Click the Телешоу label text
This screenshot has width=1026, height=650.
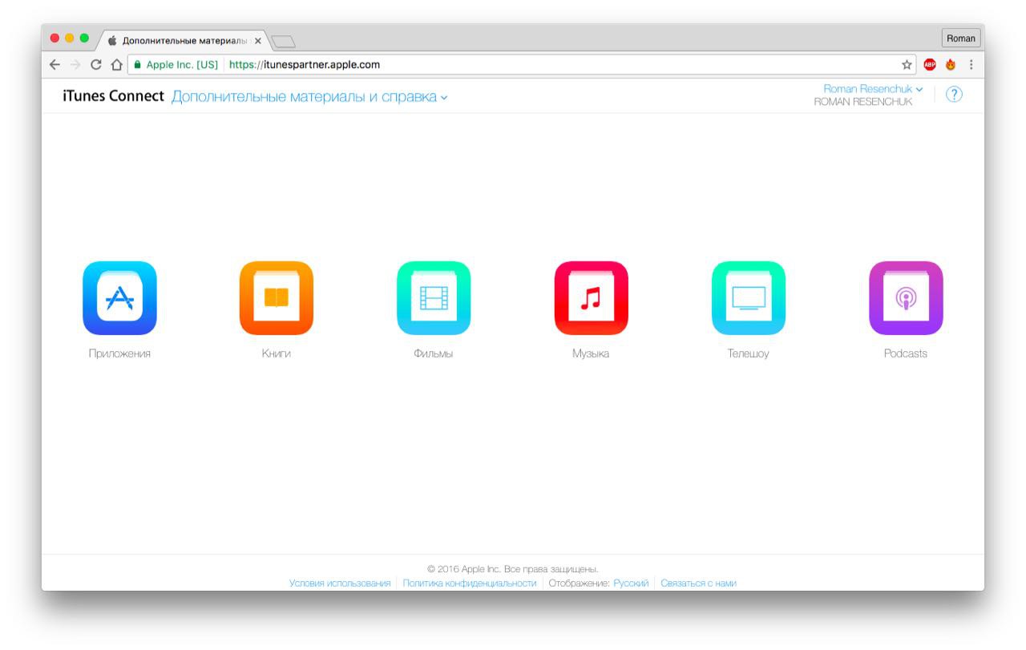click(749, 353)
